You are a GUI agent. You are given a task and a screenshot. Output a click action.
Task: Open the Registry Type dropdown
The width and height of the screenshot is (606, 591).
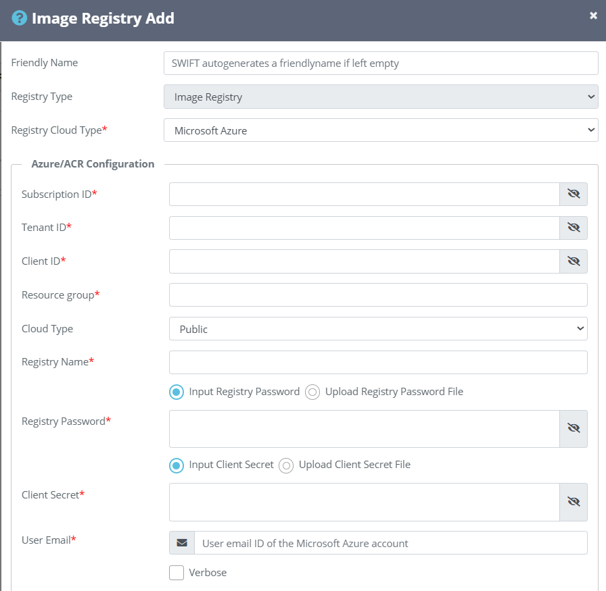click(x=381, y=97)
